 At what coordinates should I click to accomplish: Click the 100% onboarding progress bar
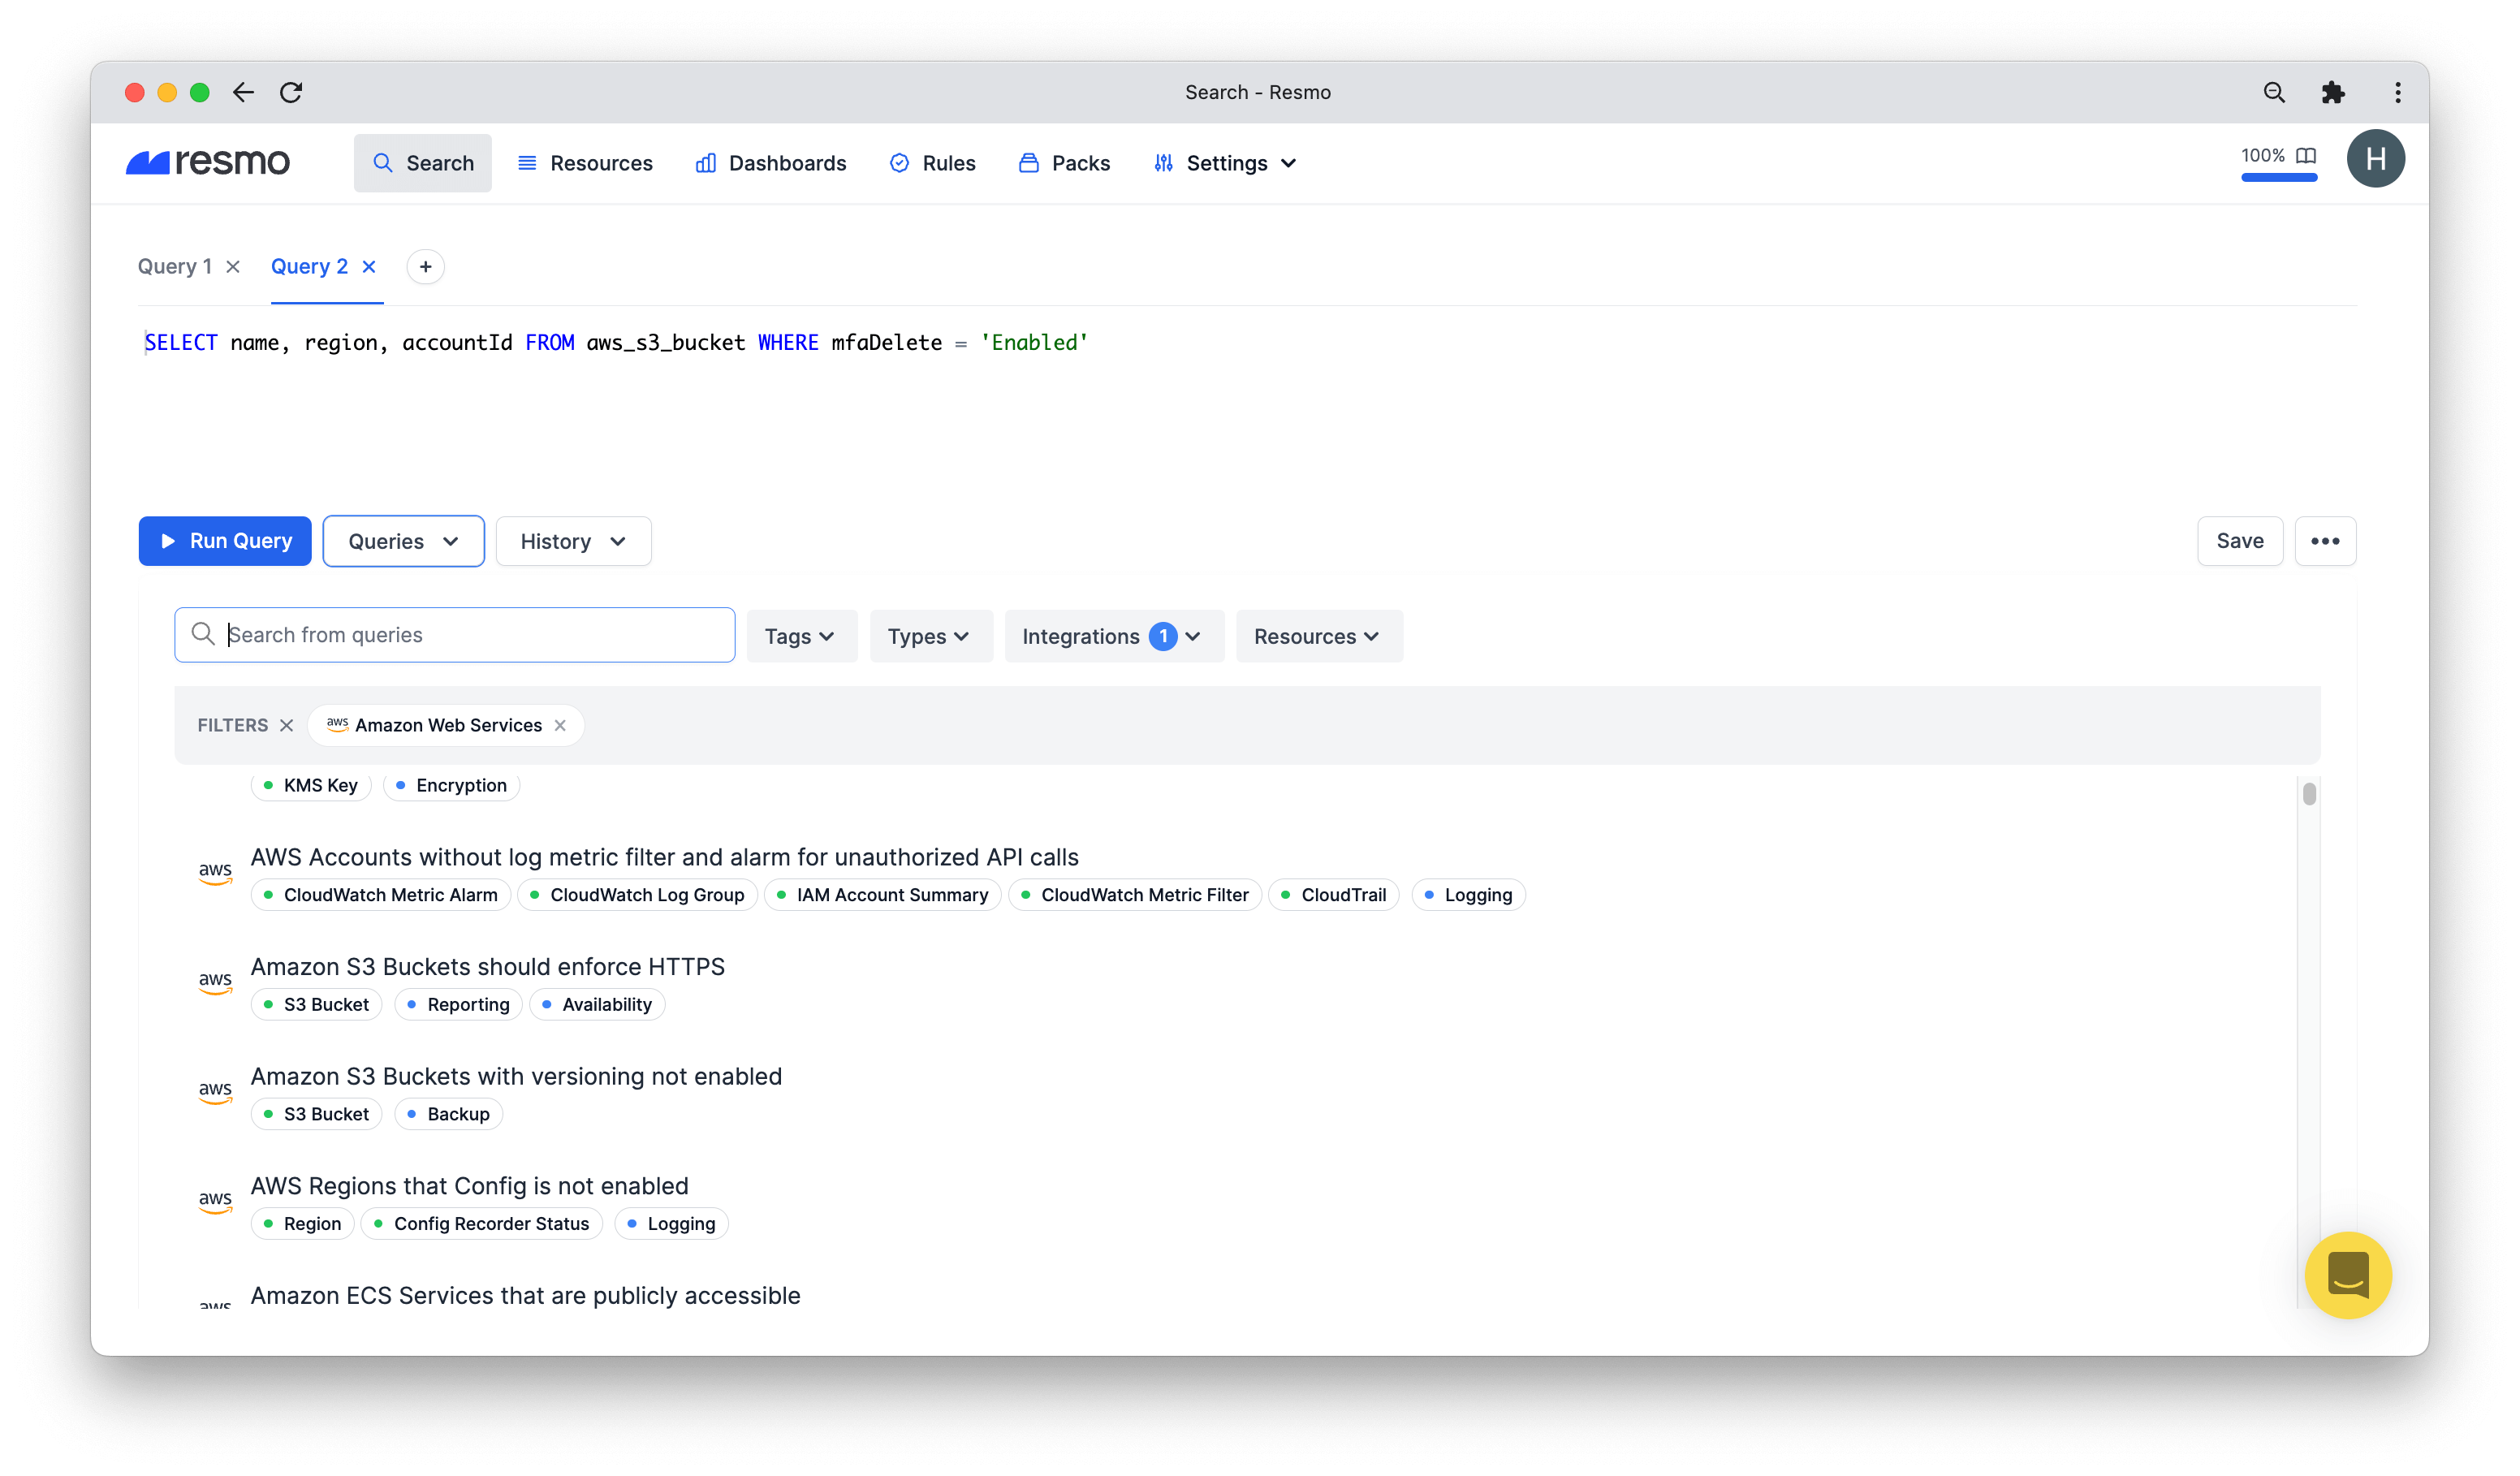coord(2279,177)
